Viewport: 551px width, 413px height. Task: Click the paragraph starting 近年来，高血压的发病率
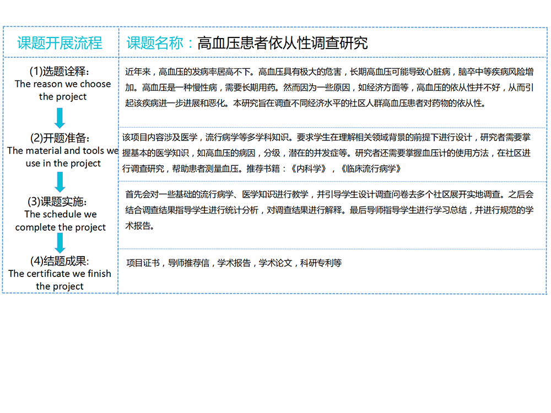click(x=329, y=88)
